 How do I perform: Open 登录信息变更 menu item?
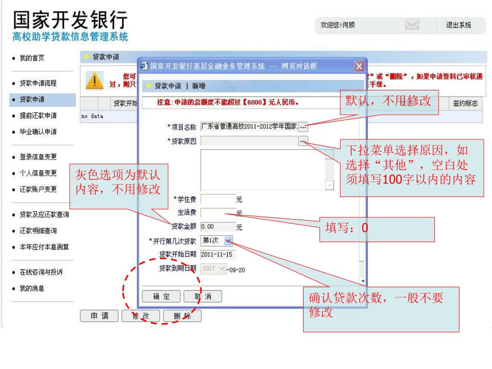pos(38,157)
